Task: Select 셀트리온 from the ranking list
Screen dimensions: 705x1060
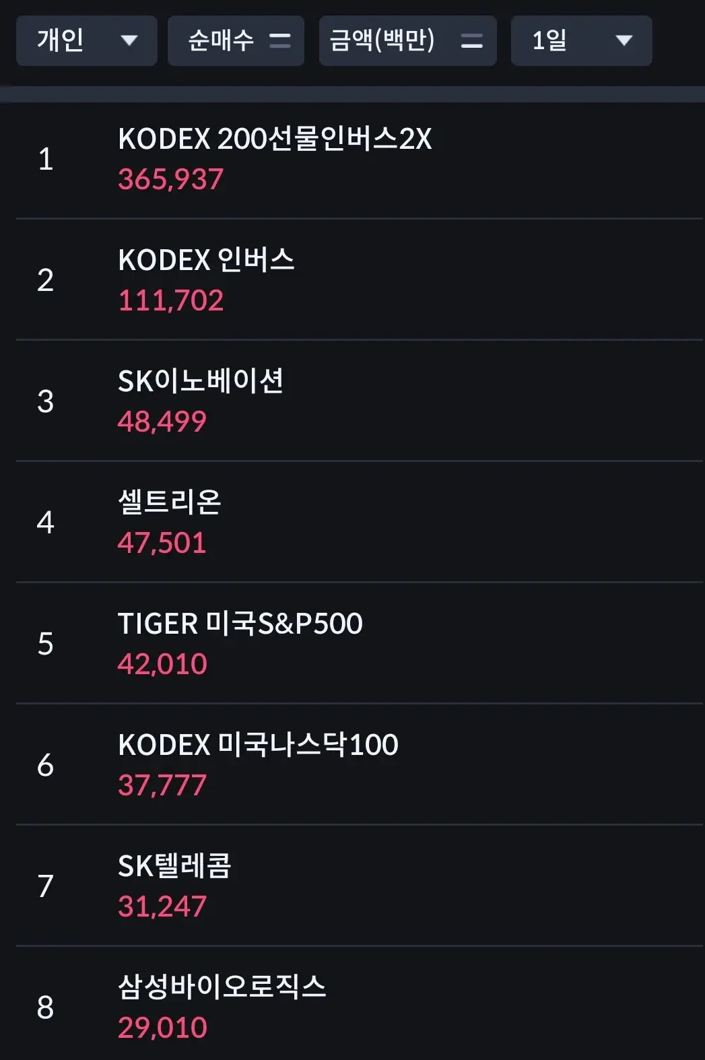Action: click(x=360, y=522)
